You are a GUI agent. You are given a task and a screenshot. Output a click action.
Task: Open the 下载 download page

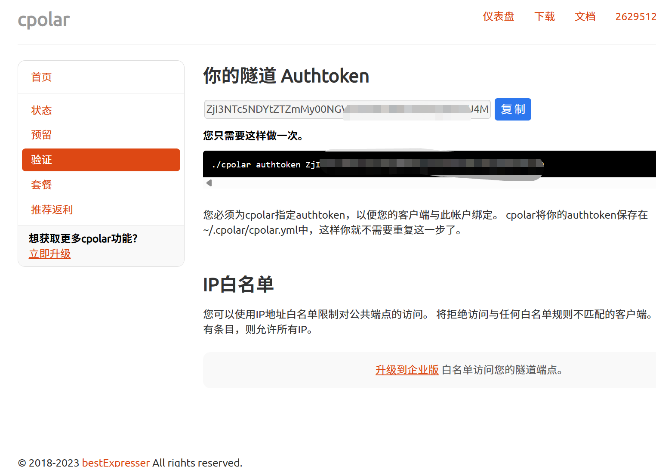[x=544, y=16]
